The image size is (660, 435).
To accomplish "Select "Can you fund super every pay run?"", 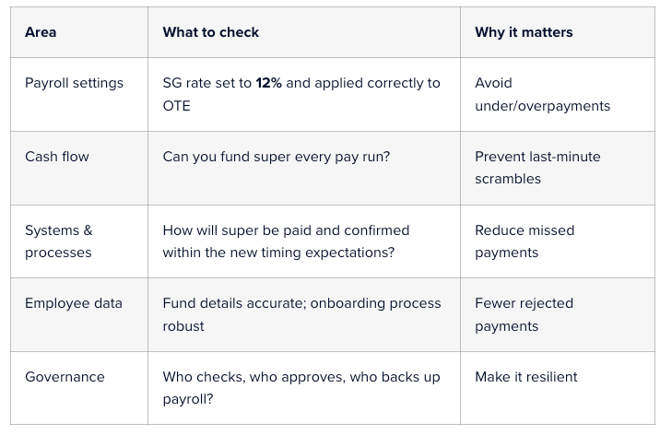I will [276, 157].
